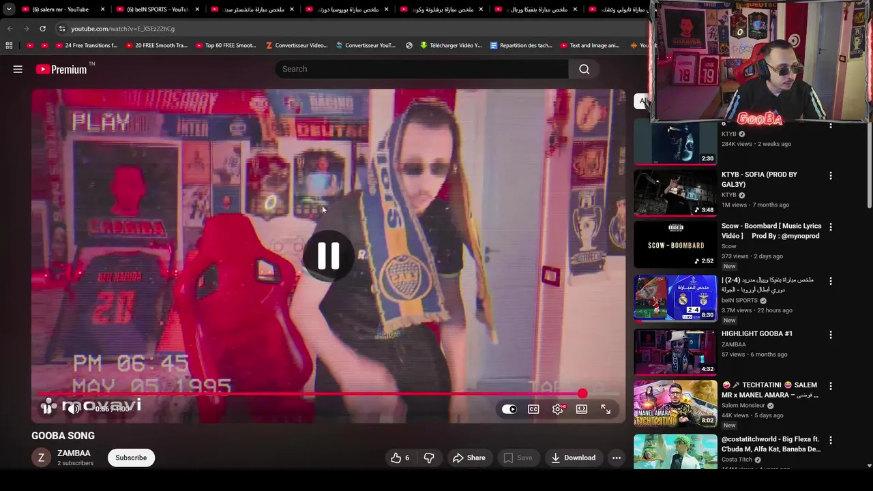Screen dimensions: 873x491
Task: Go to the YouTube Premium home logo
Action: (61, 69)
